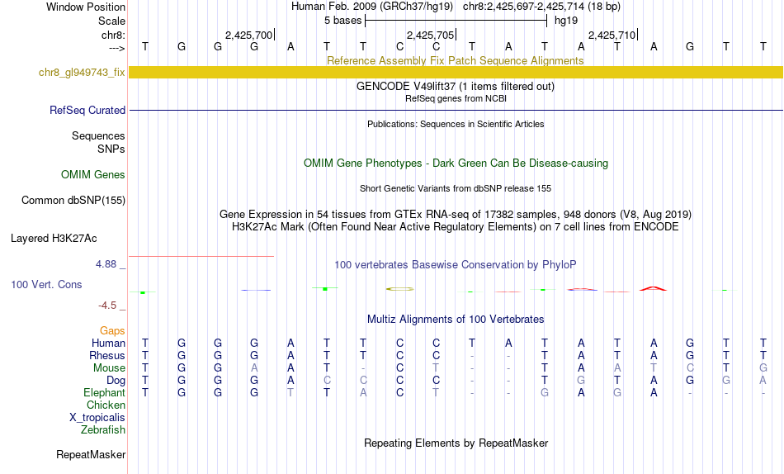This screenshot has height=474, width=784.
Task: Open the GTEx Gene Expression track title
Action: click(x=456, y=214)
